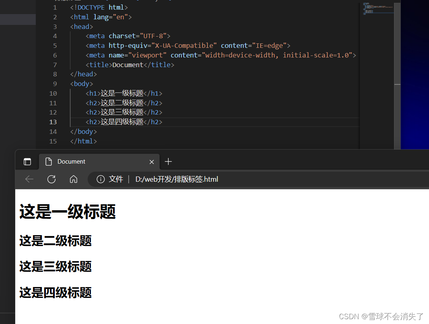Image resolution: width=429 pixels, height=324 pixels.
Task: Click the closing body tag line
Action: click(x=84, y=131)
